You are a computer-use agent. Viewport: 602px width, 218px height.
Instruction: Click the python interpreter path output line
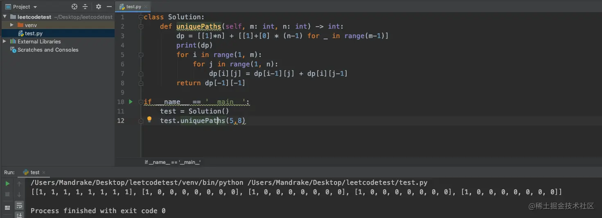[229, 183]
